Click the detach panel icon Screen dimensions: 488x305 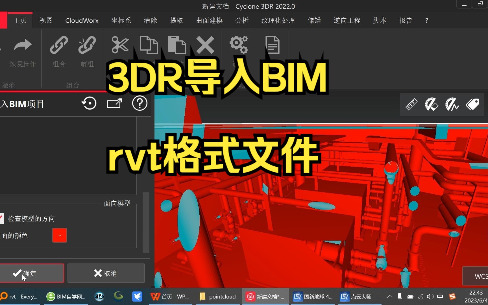coord(114,103)
